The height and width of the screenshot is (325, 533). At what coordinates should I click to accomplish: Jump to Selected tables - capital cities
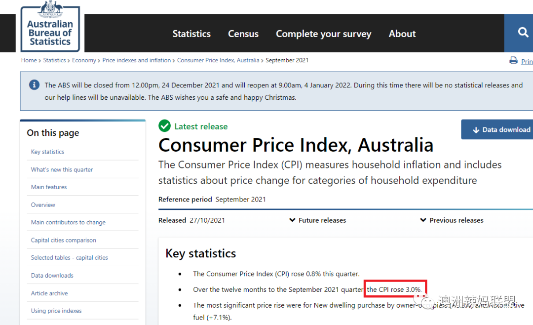point(70,258)
